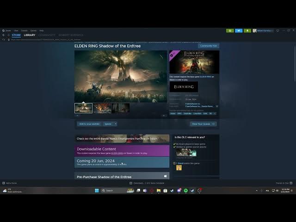Open the user account dropdown in header

[x=263, y=31]
